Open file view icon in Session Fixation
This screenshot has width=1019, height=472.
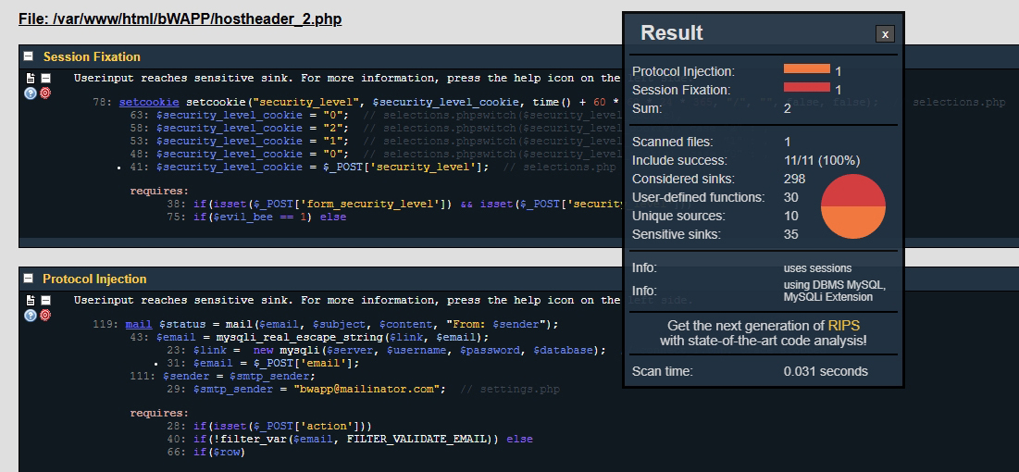(31, 79)
